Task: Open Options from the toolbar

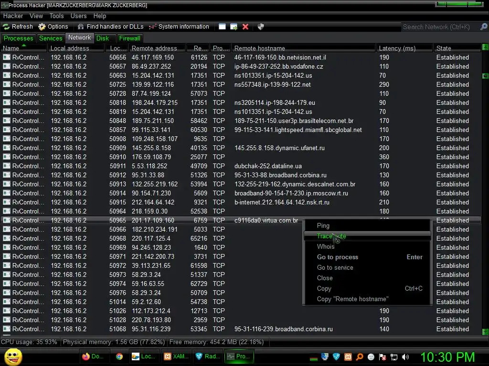Action: tap(53, 27)
